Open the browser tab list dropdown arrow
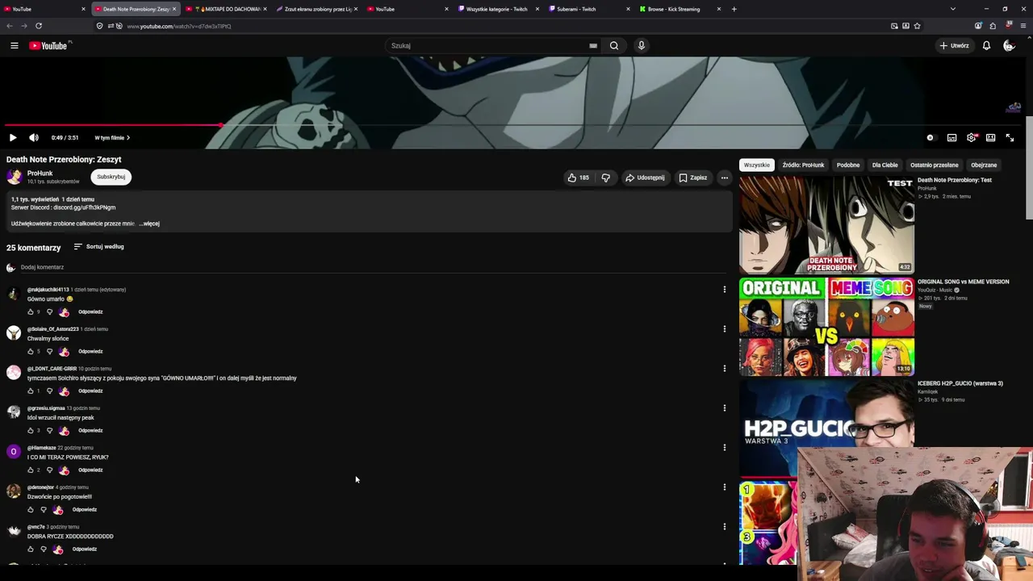 click(x=953, y=9)
